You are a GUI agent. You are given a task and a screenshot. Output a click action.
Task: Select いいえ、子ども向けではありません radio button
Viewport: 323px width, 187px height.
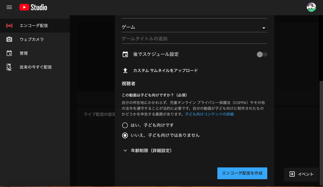click(125, 135)
